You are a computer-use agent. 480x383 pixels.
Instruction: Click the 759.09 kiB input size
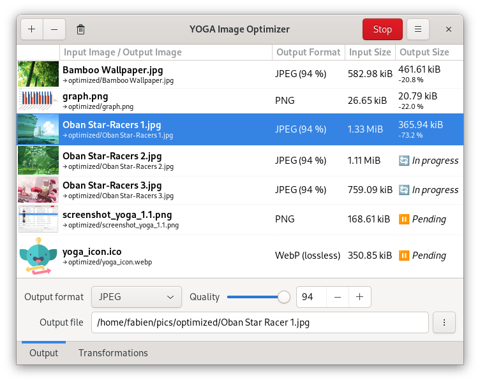pos(370,190)
